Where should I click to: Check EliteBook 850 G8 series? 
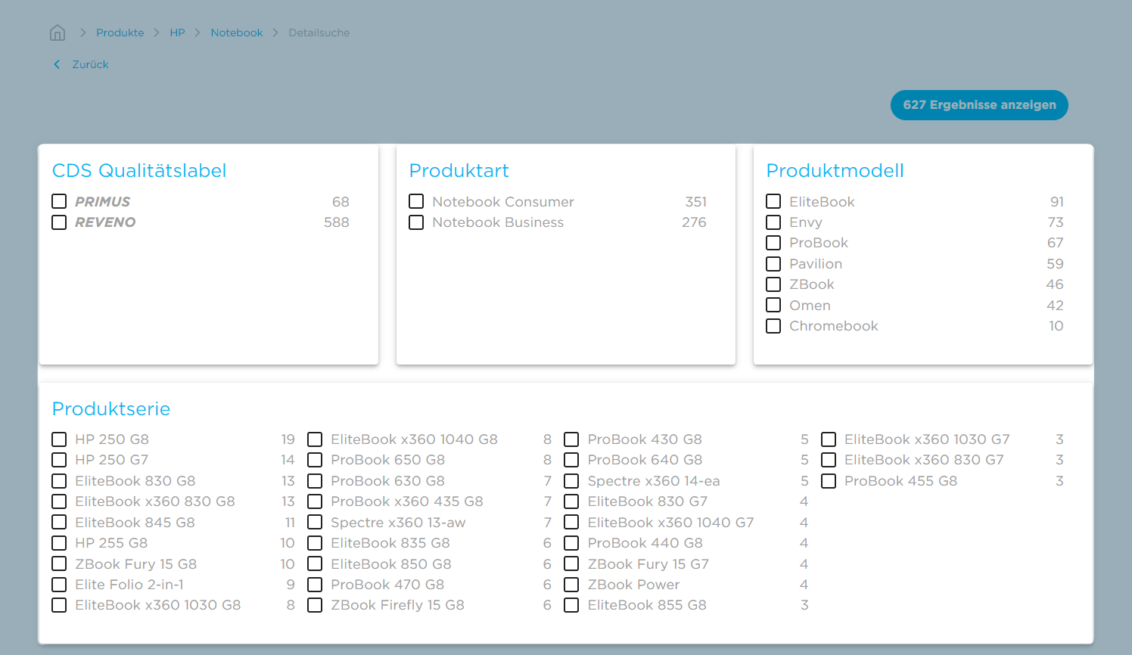315,563
